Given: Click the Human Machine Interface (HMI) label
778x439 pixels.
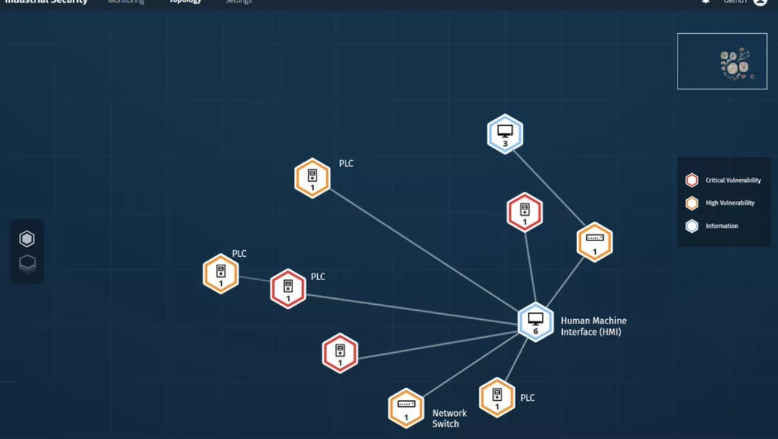Looking at the screenshot, I should coord(593,326).
